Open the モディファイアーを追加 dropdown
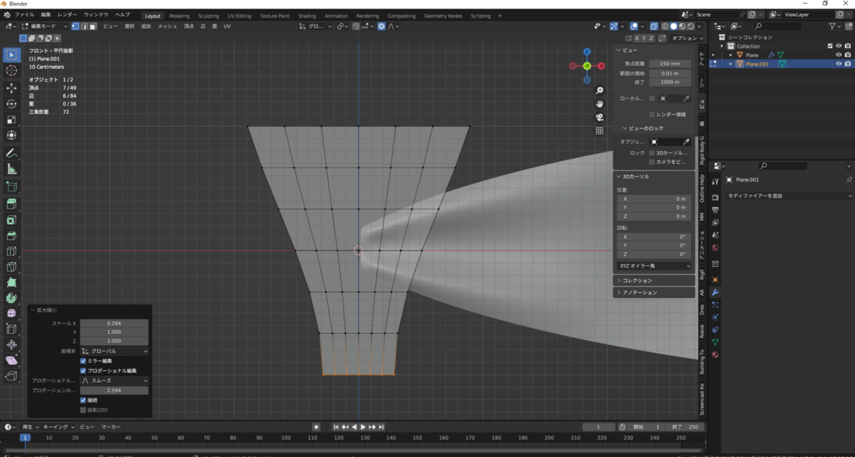Screen dimensions: 855x457 (789, 196)
